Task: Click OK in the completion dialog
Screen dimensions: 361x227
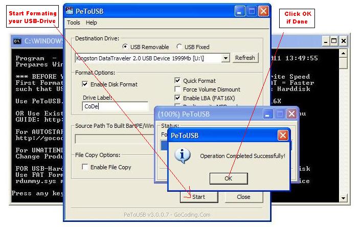Action: (x=229, y=178)
